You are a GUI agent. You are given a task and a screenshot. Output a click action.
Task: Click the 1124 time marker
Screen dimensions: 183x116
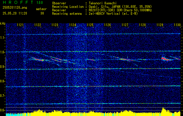[73, 25]
